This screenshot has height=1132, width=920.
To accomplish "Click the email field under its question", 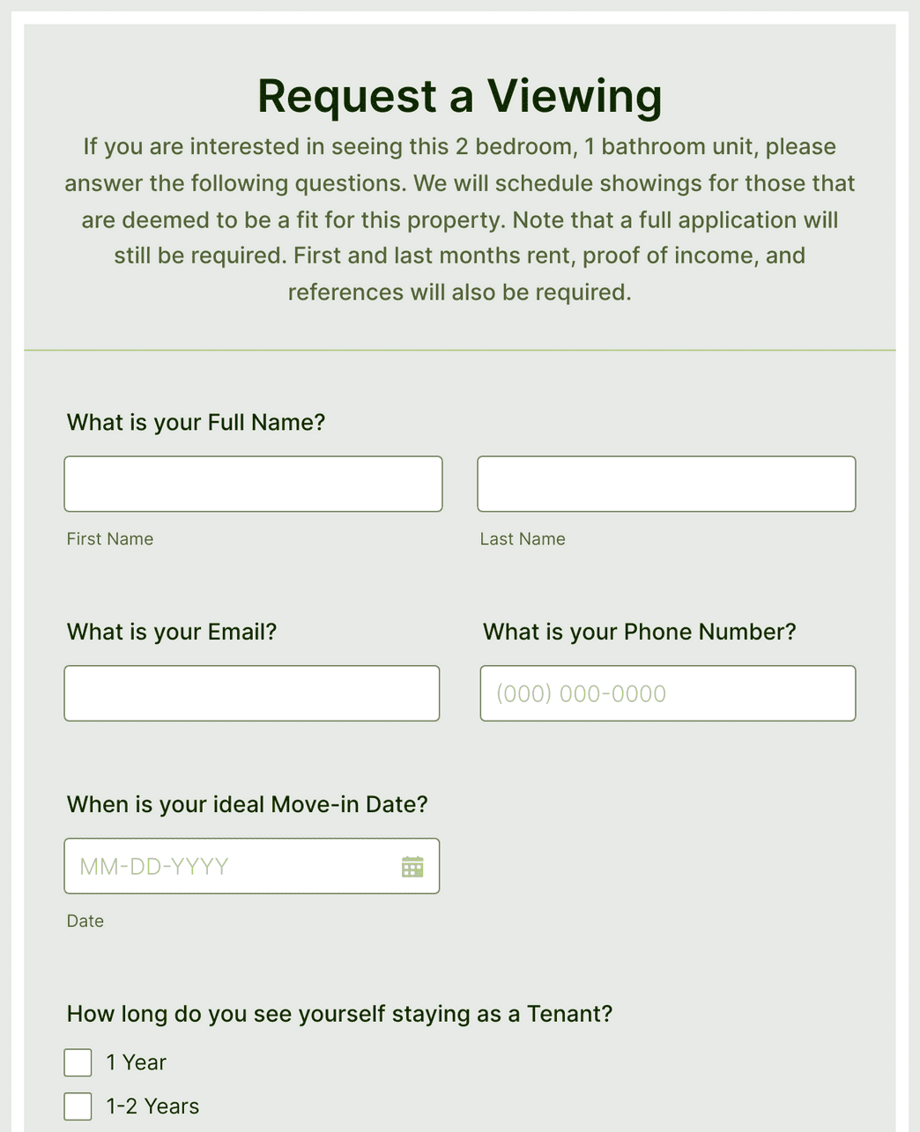I will [252, 693].
